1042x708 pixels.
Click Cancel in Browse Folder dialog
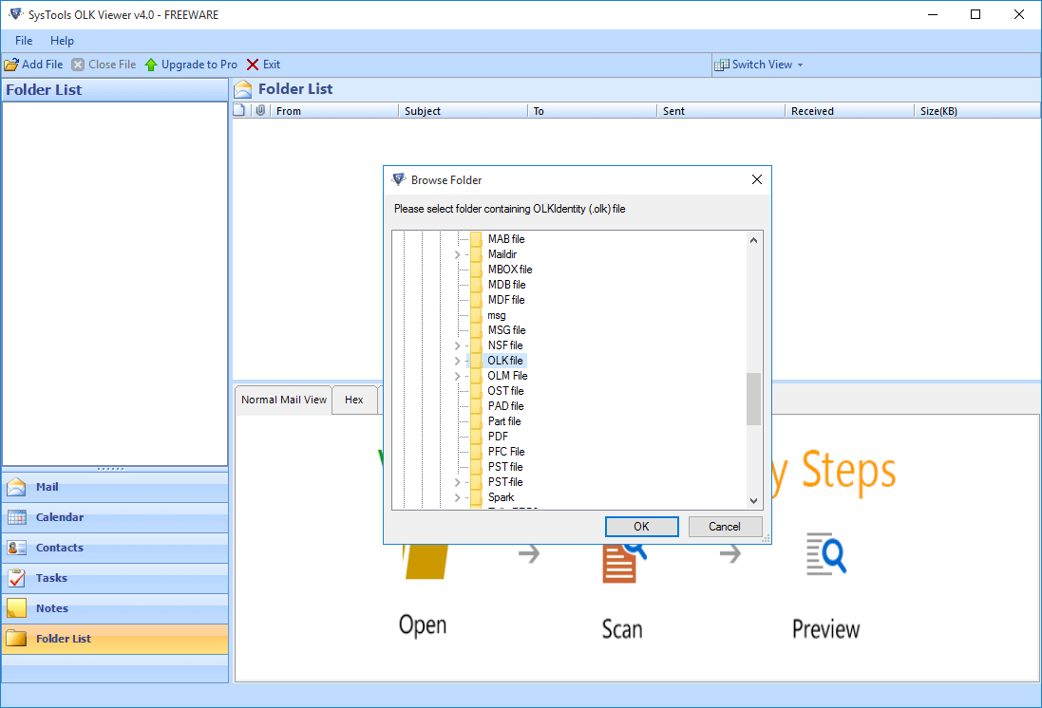click(725, 527)
